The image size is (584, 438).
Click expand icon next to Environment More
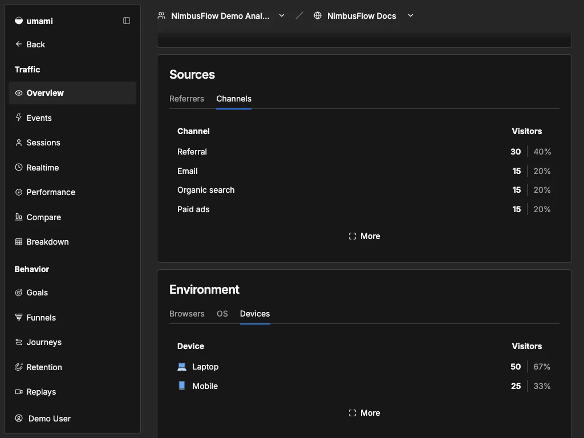point(352,413)
